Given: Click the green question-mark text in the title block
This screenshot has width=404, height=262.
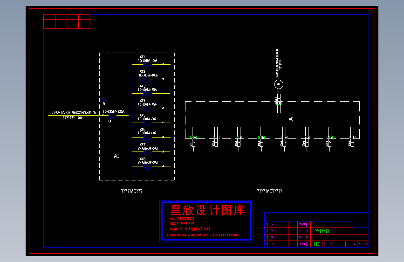Looking at the screenshot, I should (322, 231).
